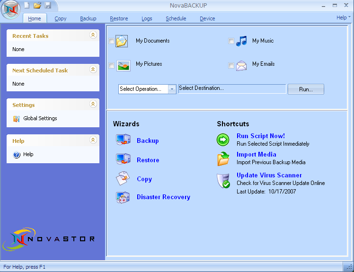Check the My Pictures checkbox
Screen dimensions: 354x272
click(x=111, y=65)
